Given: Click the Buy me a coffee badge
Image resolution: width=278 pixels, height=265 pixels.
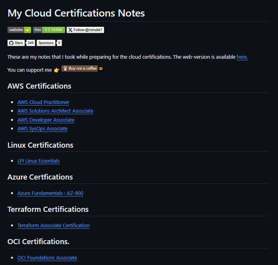Looking at the screenshot, I should [83, 69].
